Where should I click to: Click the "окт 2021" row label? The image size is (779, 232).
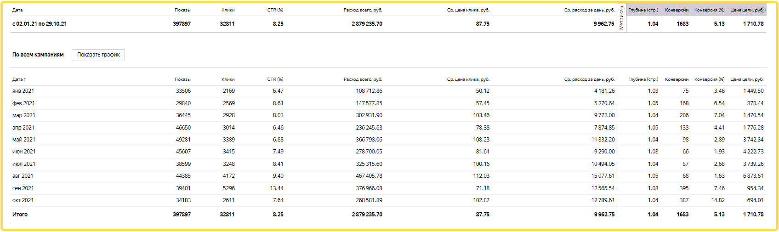23,200
